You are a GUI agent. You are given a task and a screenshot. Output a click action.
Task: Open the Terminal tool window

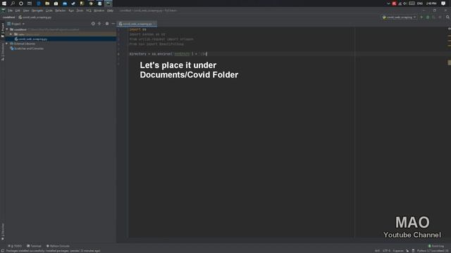point(34,246)
